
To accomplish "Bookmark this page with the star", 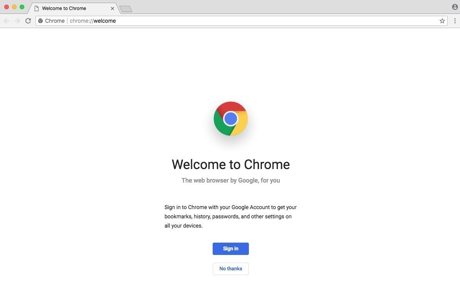I will coord(442,21).
